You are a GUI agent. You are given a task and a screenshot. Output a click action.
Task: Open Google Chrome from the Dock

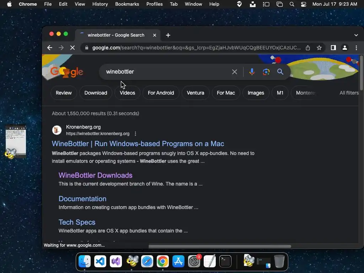[x=163, y=261]
